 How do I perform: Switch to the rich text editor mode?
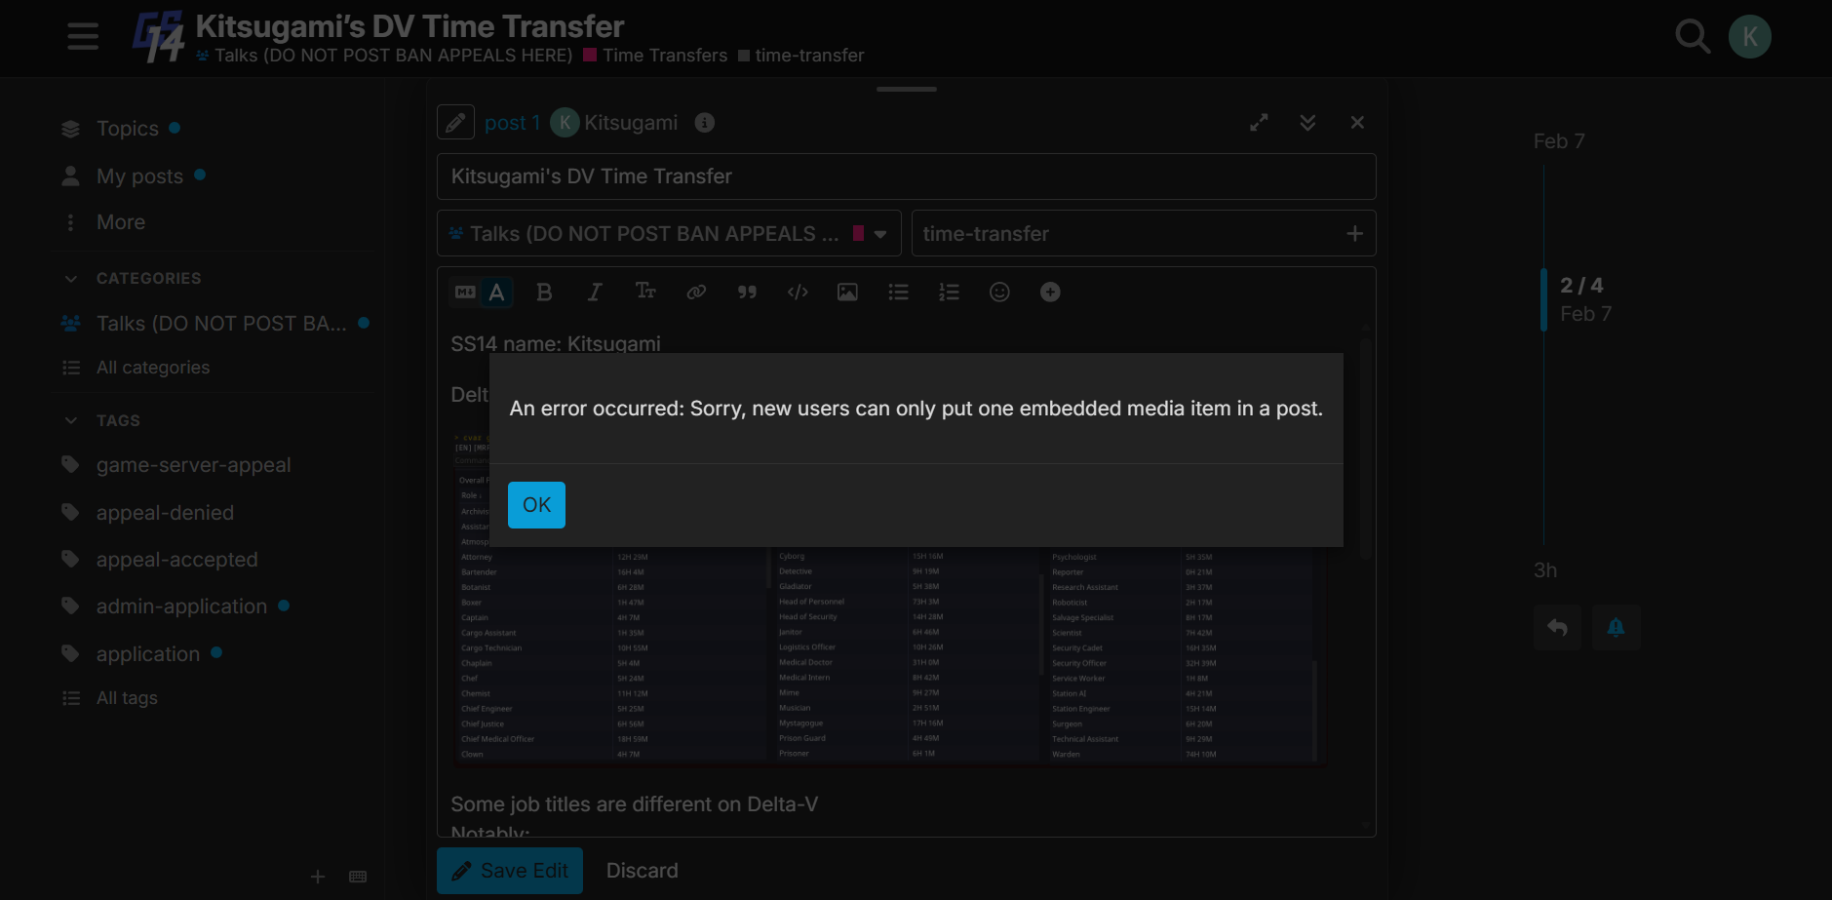tap(497, 293)
